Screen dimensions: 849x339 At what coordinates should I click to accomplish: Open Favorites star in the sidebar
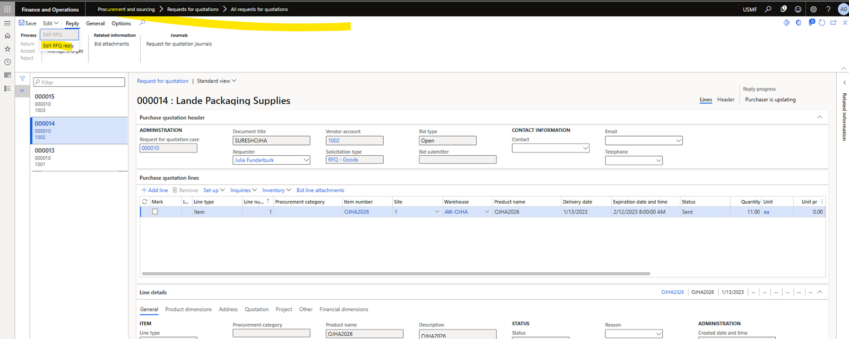click(7, 49)
